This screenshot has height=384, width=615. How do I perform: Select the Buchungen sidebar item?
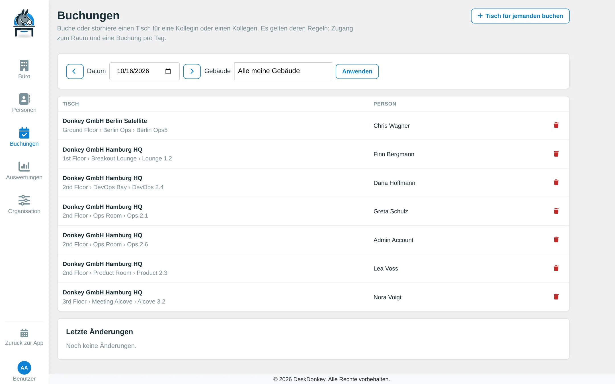click(24, 137)
